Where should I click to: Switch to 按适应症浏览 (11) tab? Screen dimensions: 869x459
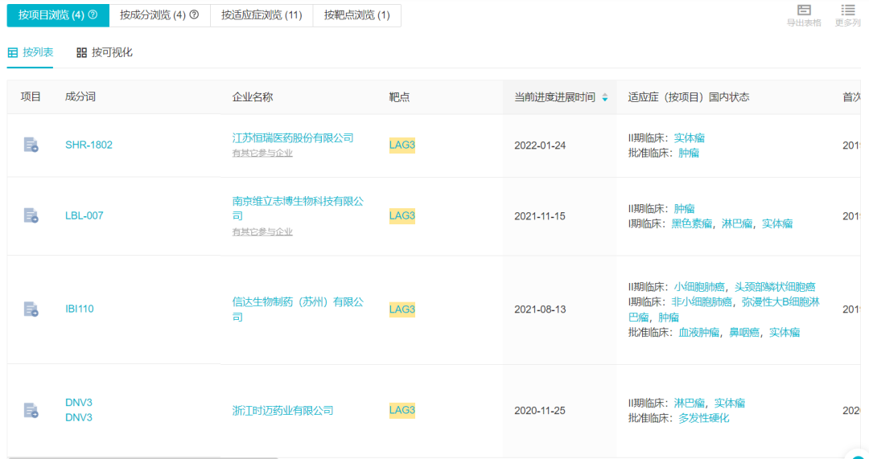[x=262, y=14]
